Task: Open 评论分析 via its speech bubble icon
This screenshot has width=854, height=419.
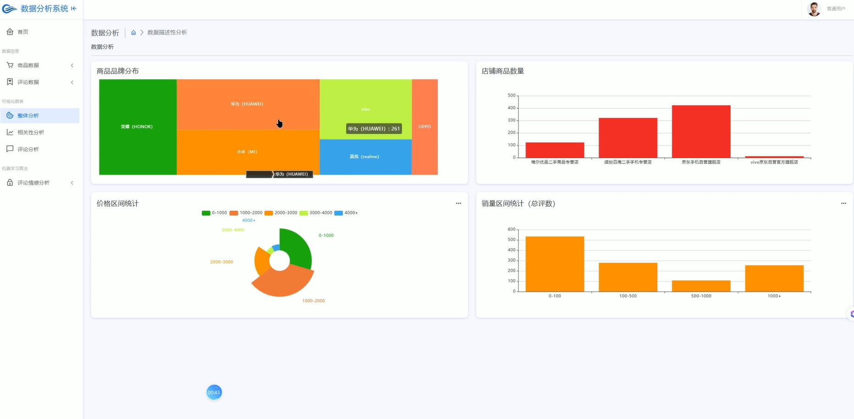Action: point(10,149)
